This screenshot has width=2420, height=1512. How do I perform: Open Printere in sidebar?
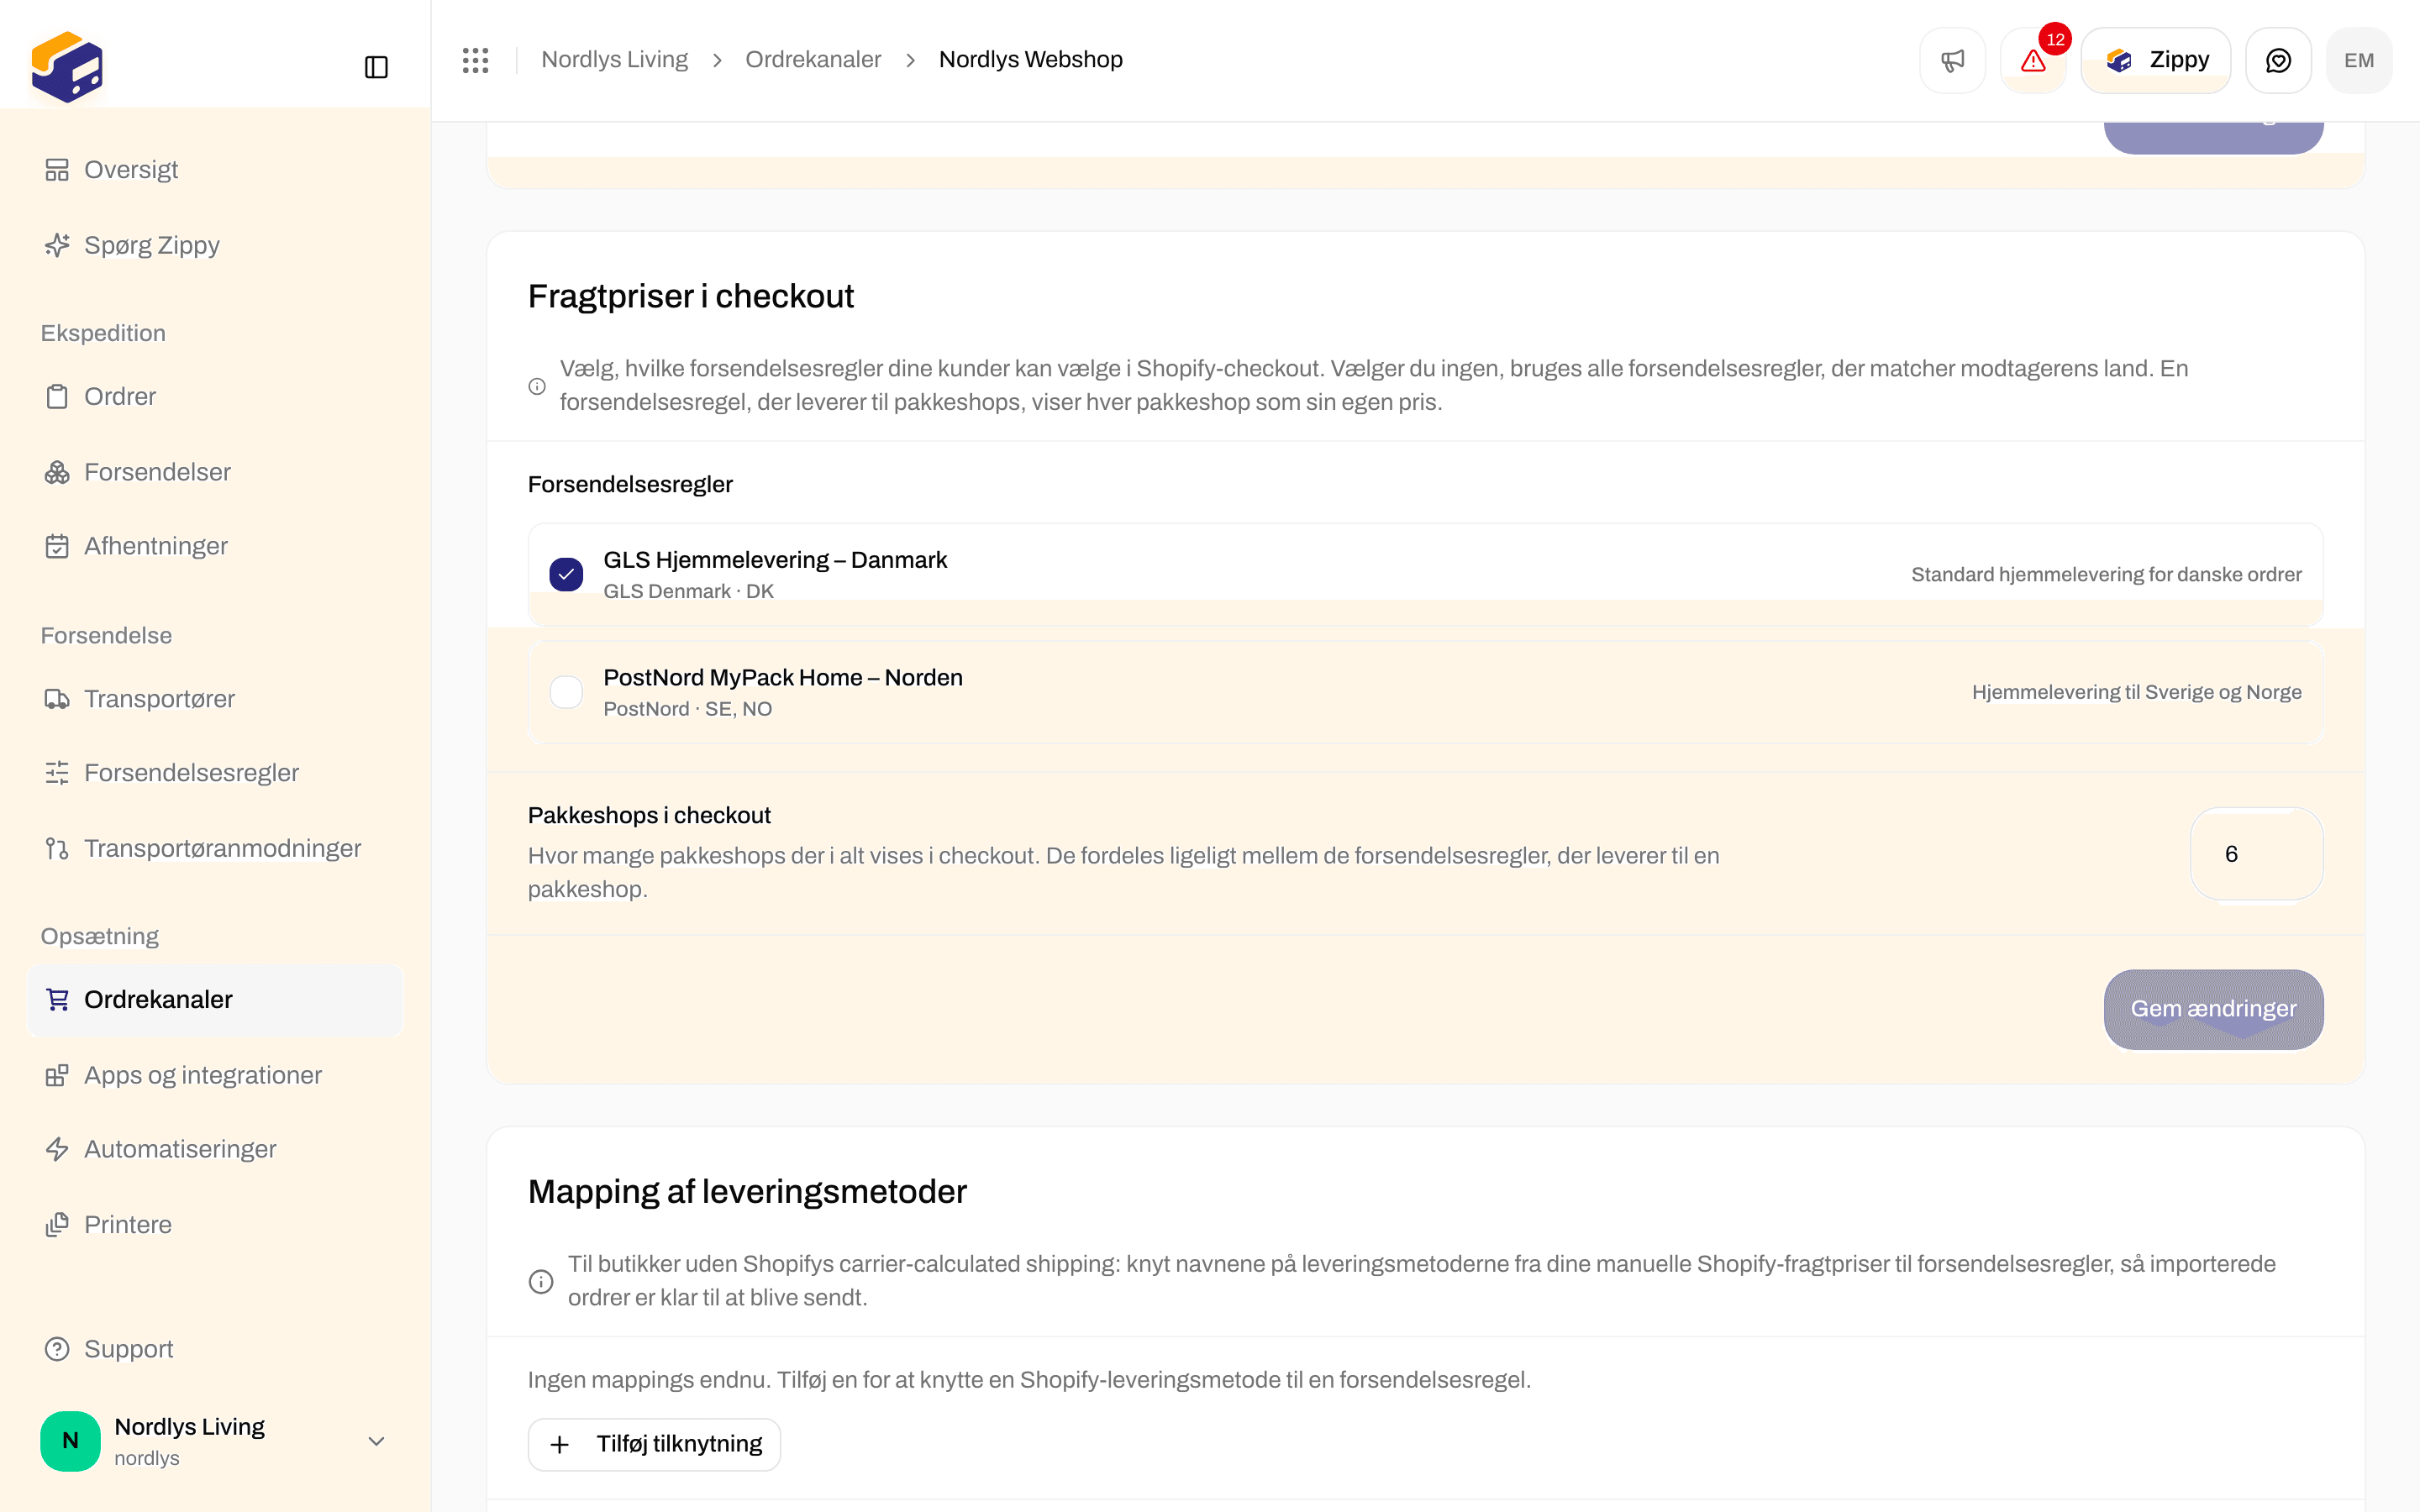(215, 1225)
